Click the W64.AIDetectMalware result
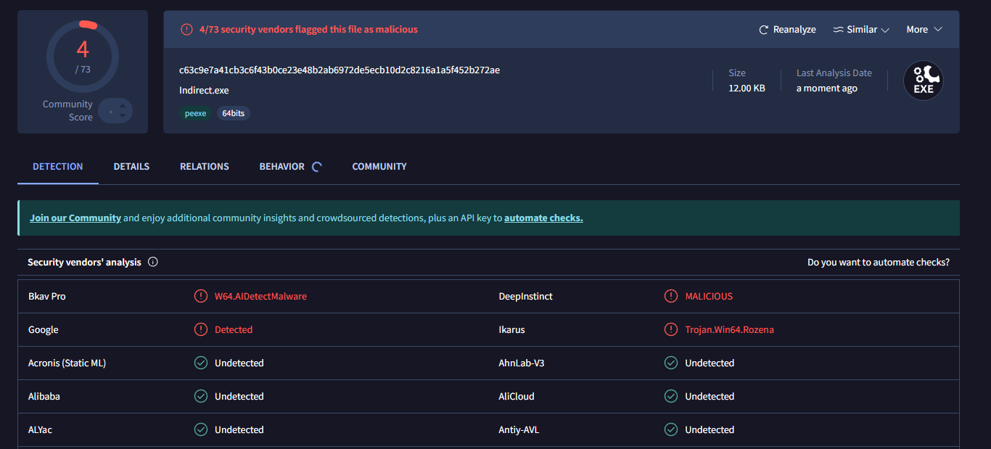 (260, 296)
